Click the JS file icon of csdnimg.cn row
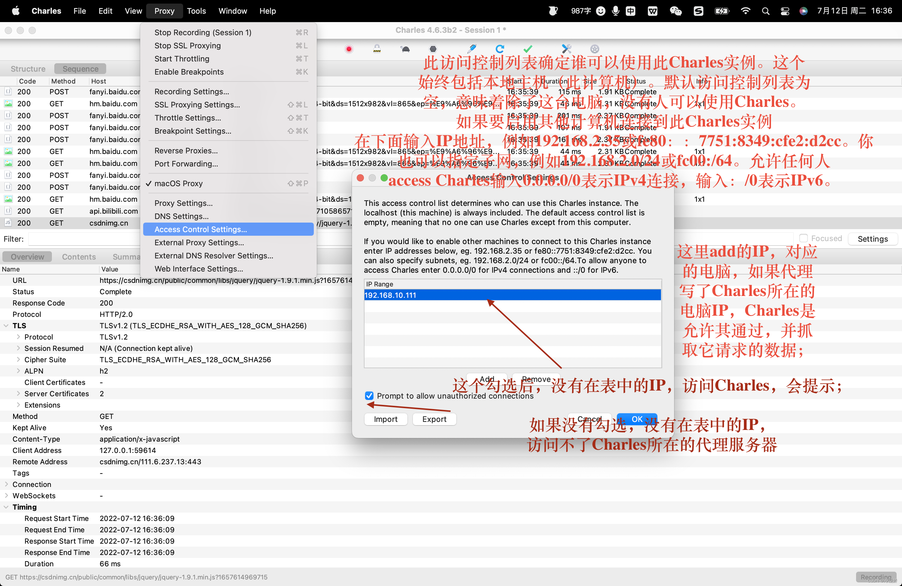 8,223
